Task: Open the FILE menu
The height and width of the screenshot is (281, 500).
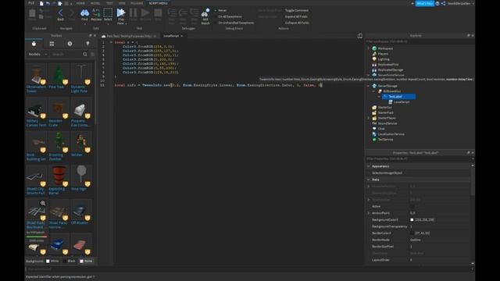Action: point(31,3)
